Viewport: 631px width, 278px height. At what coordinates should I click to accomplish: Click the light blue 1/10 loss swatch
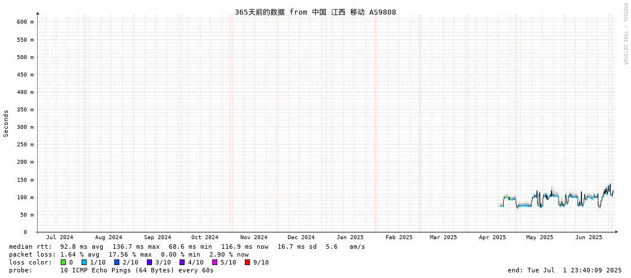pos(84,262)
